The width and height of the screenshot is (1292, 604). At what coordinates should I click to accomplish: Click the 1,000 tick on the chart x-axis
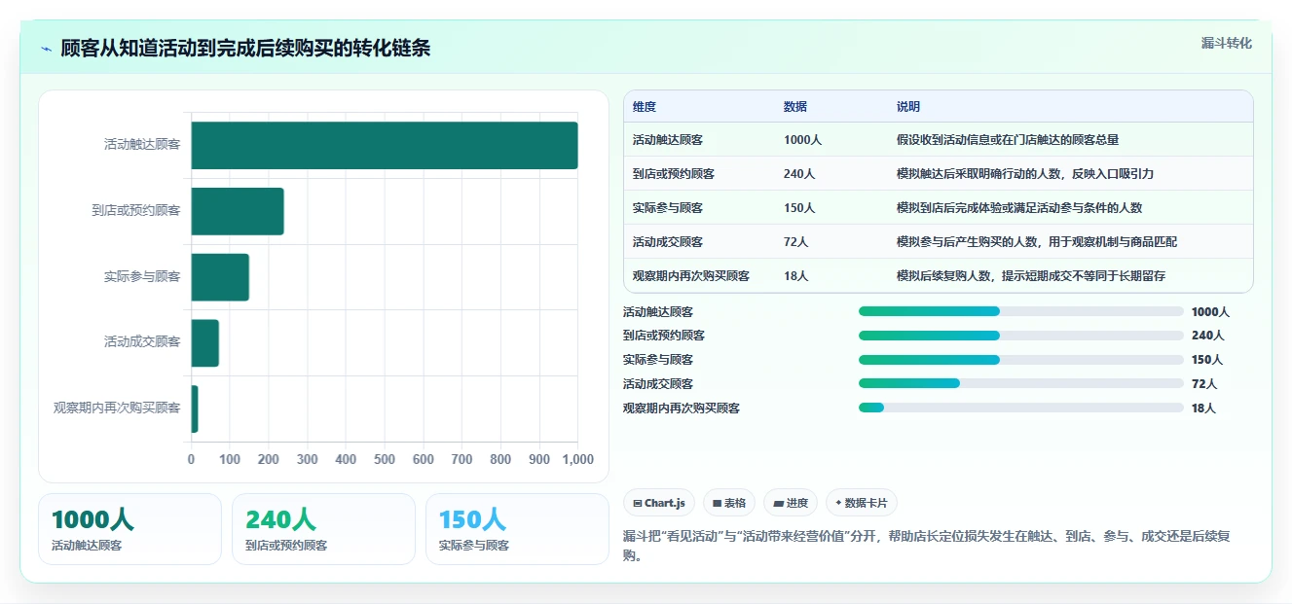578,459
